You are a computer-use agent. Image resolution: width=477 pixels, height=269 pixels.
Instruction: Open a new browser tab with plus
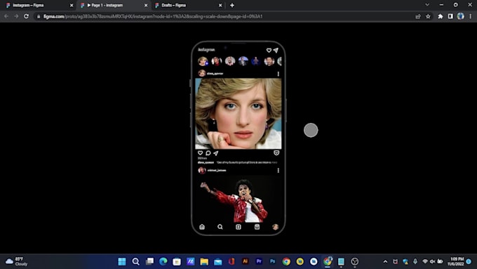click(x=232, y=5)
